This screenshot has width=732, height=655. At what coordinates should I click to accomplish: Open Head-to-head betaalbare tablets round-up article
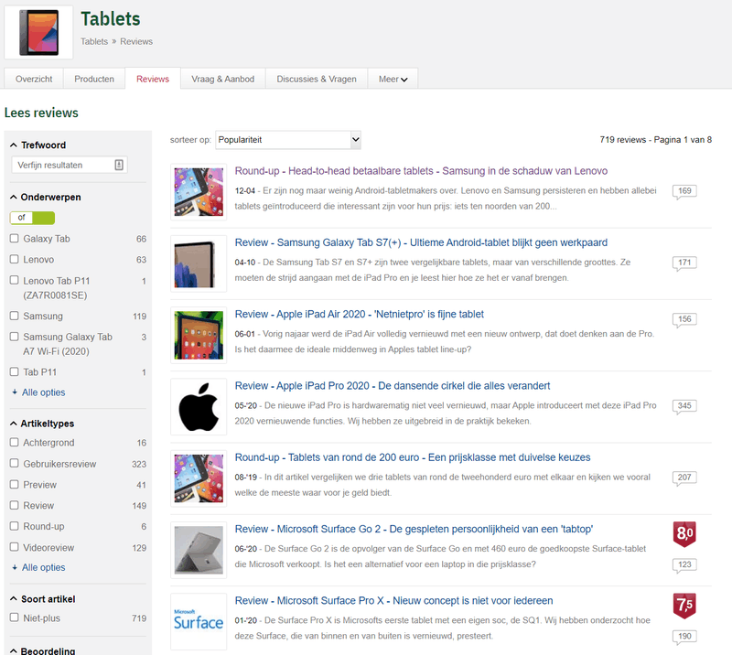click(421, 171)
